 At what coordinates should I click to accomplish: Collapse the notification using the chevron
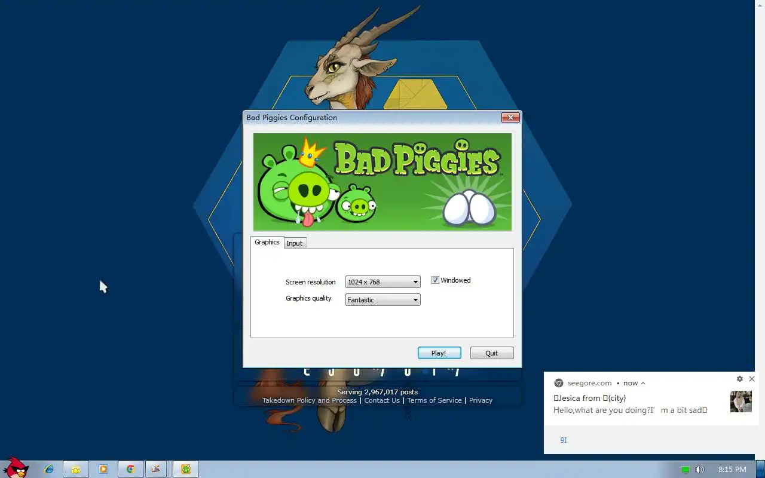(643, 383)
